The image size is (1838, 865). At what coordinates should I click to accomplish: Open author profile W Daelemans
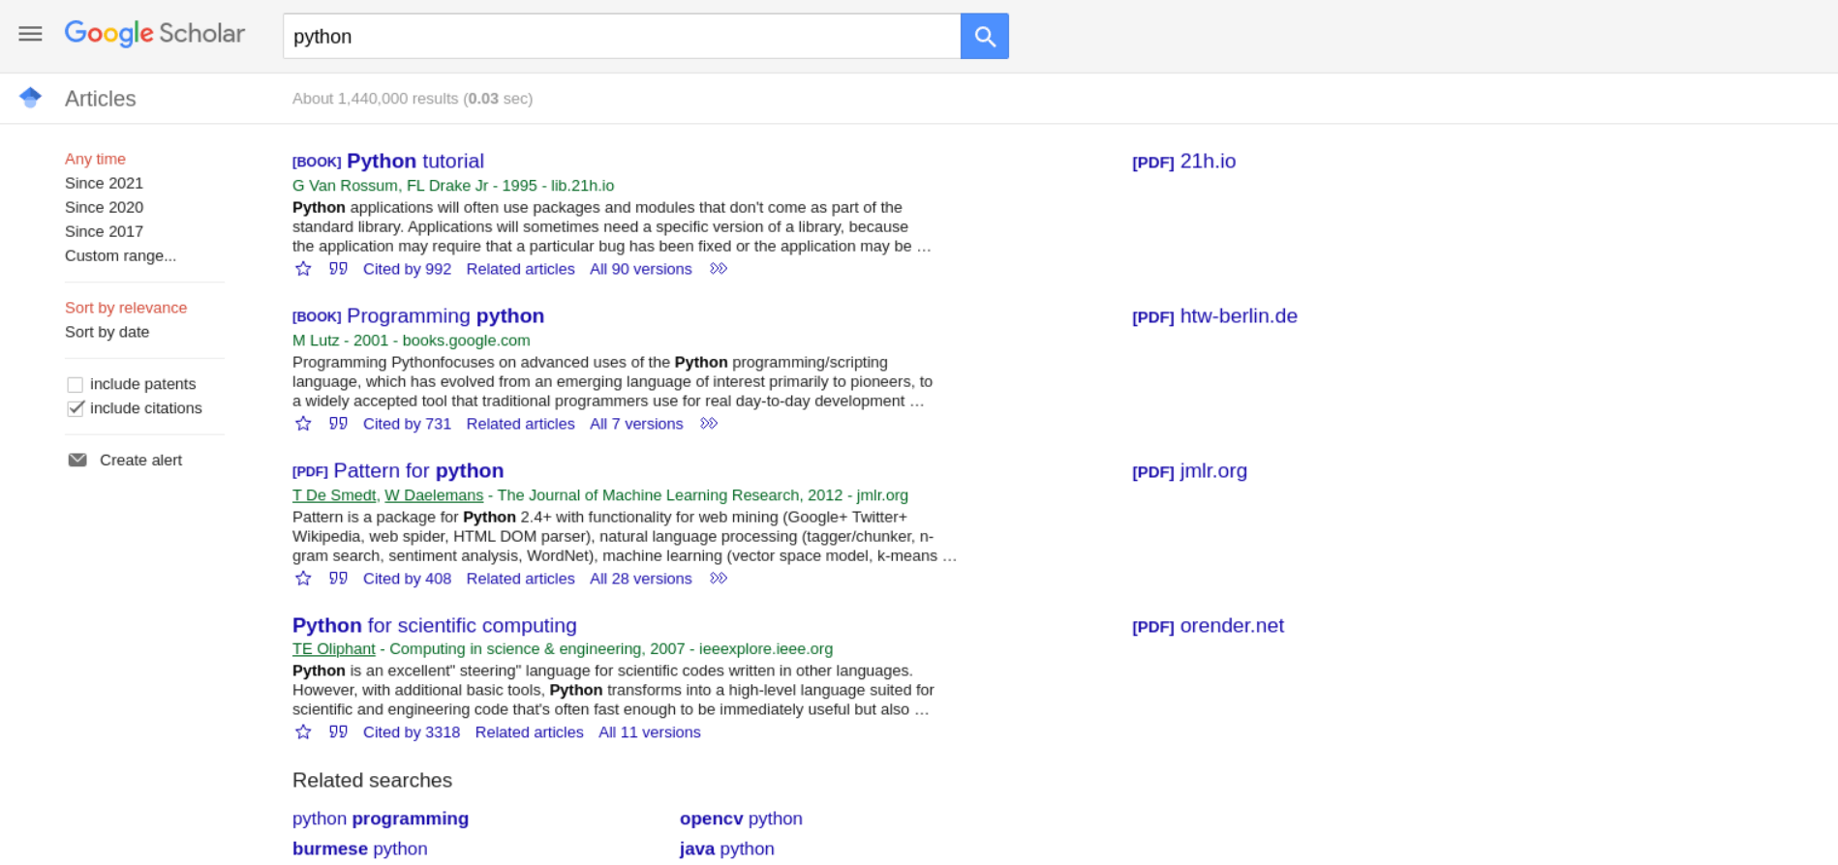tap(434, 495)
